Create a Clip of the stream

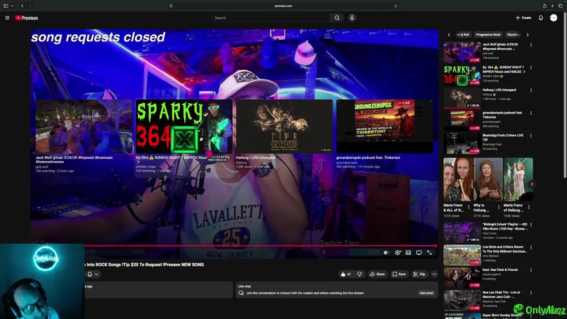point(419,274)
